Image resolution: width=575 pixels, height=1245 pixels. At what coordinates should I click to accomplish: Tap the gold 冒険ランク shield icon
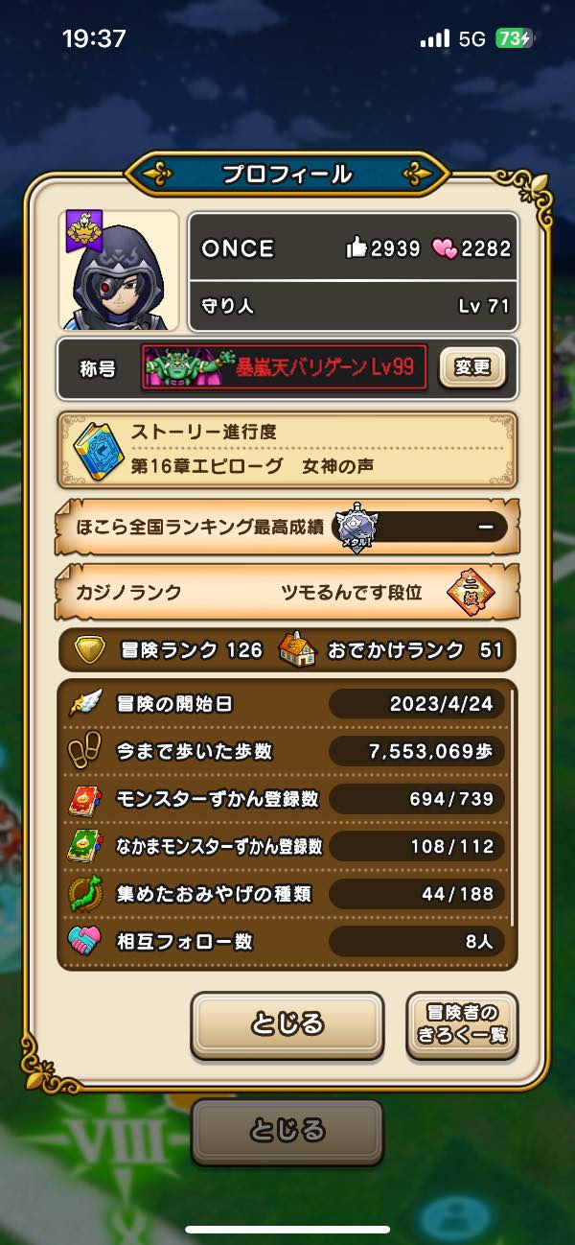tap(90, 650)
